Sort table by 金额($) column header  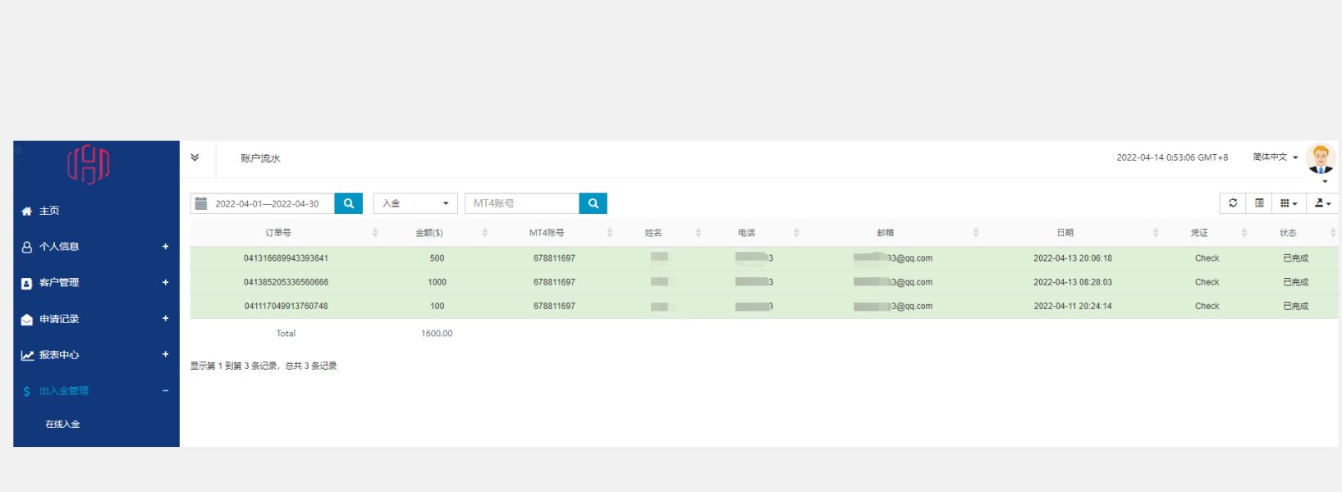429,233
